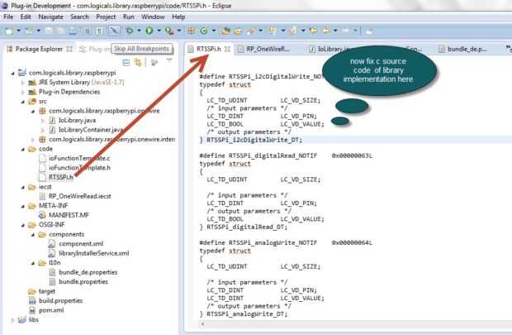Click the Package Explorer focus task icon

tap(154, 62)
